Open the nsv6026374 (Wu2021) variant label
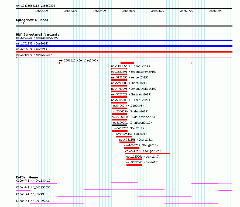 (x=32, y=49)
